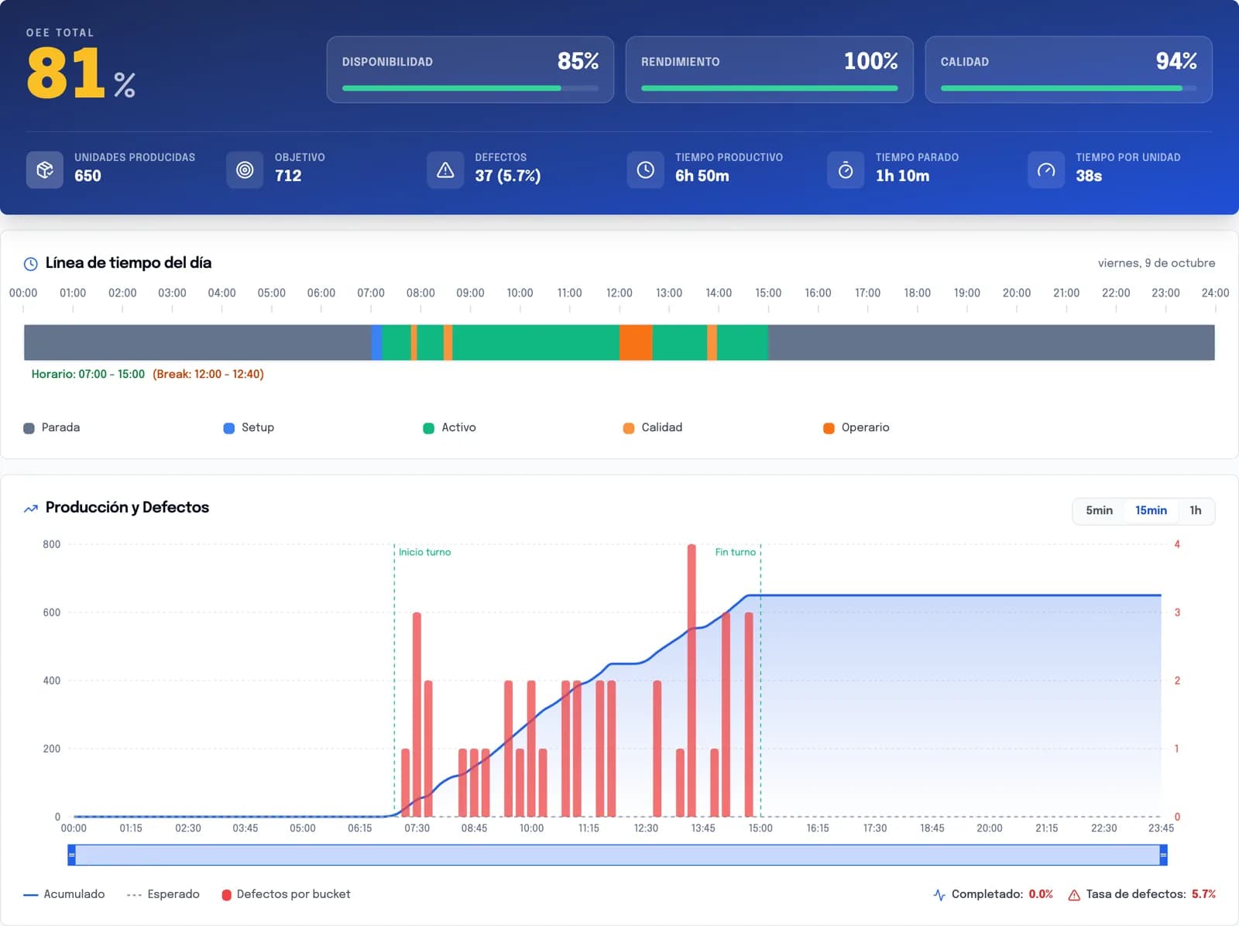
Task: Click the Inicio turno marker label
Action: click(424, 552)
